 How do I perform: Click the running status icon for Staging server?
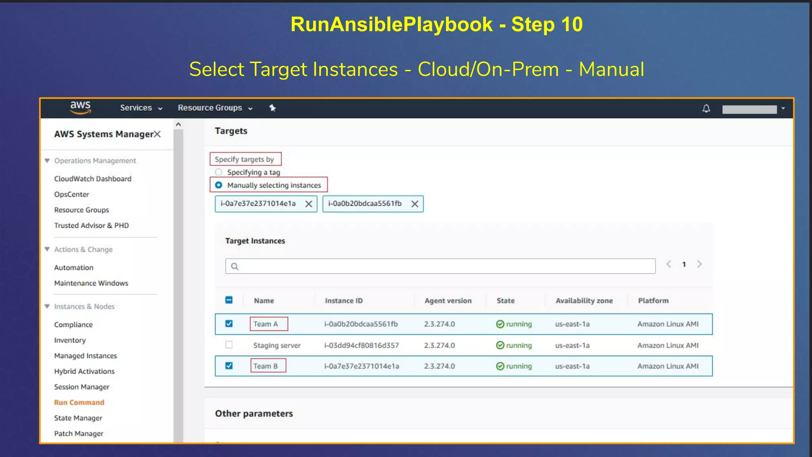500,345
